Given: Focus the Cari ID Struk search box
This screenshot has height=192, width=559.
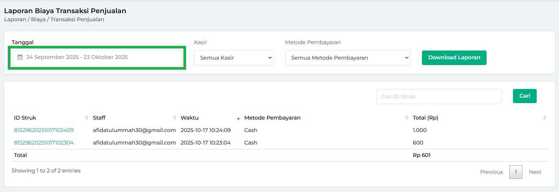Looking at the screenshot, I should pos(439,97).
